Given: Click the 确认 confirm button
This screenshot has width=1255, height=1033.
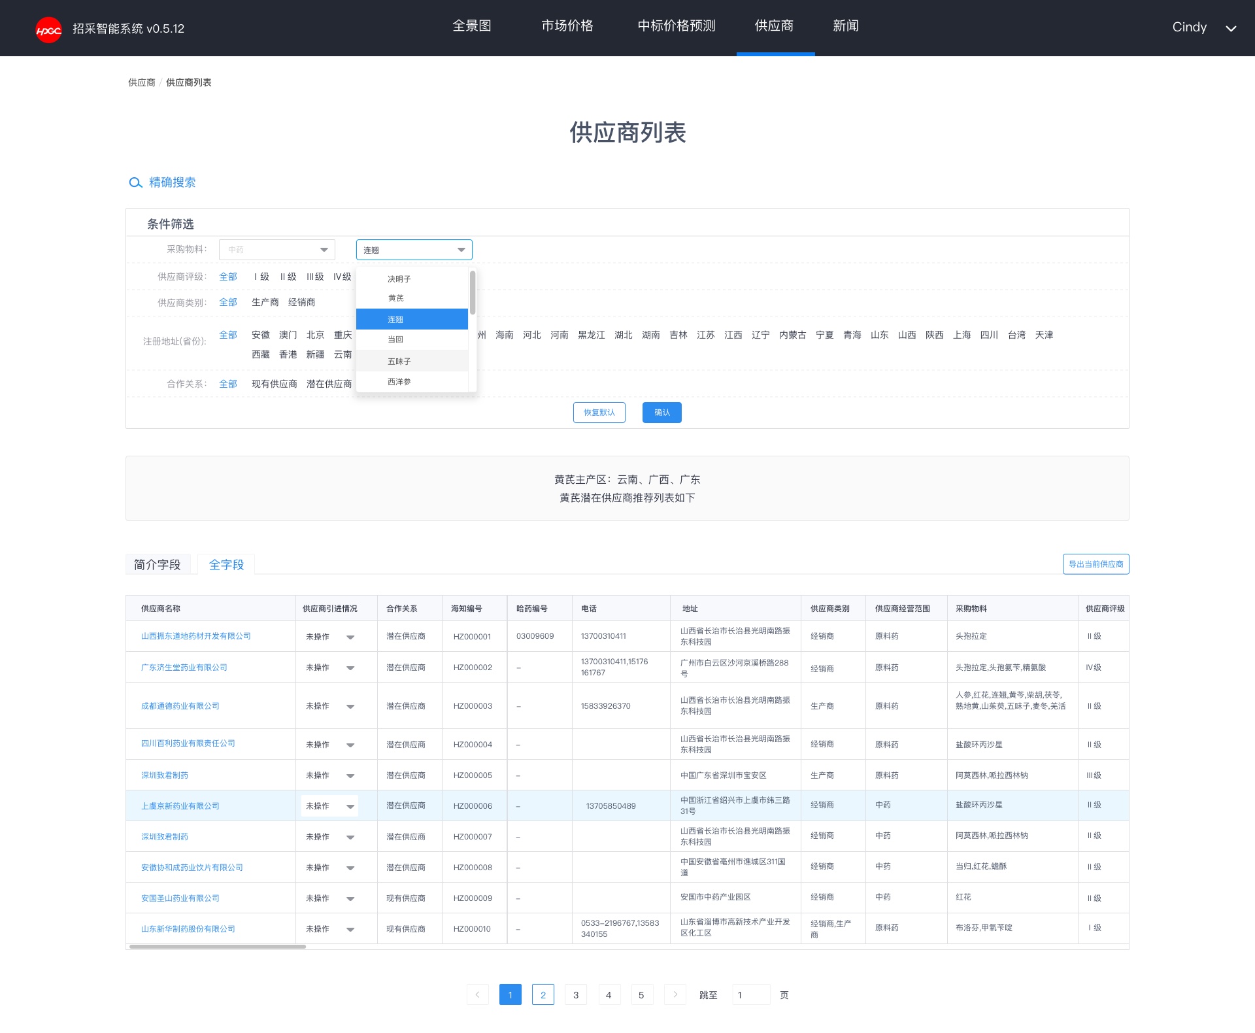Looking at the screenshot, I should [x=662, y=413].
